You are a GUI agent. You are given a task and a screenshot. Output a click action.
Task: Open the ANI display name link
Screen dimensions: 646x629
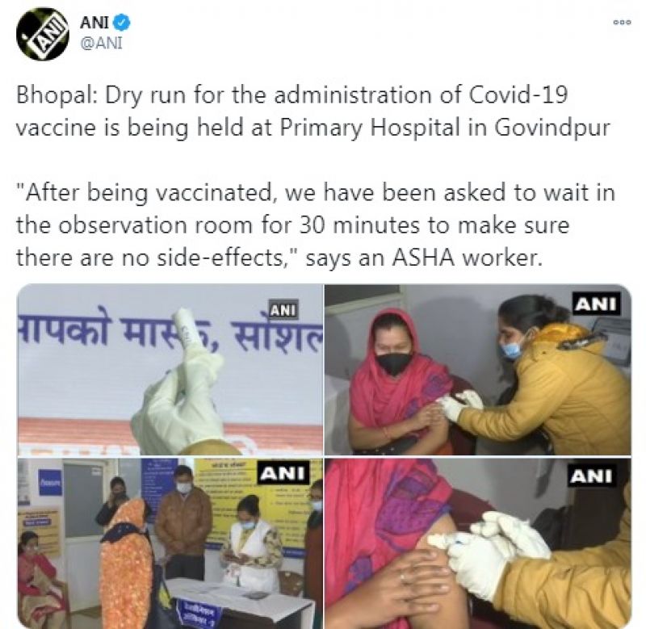click(x=94, y=23)
